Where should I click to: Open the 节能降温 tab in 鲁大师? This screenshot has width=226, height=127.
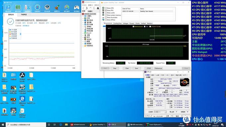24,15
